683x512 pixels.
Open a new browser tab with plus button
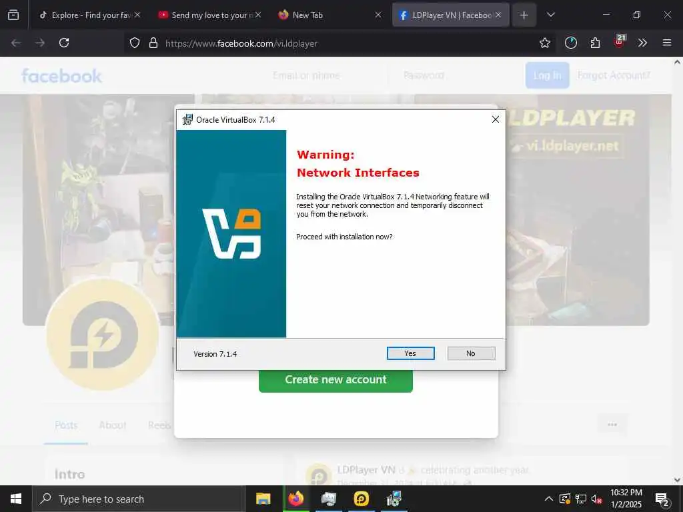(524, 15)
